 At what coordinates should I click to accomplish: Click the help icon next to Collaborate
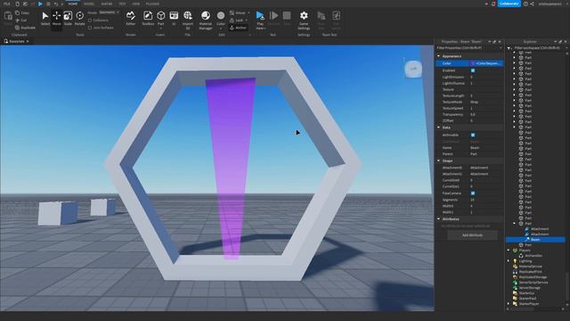(525, 4)
